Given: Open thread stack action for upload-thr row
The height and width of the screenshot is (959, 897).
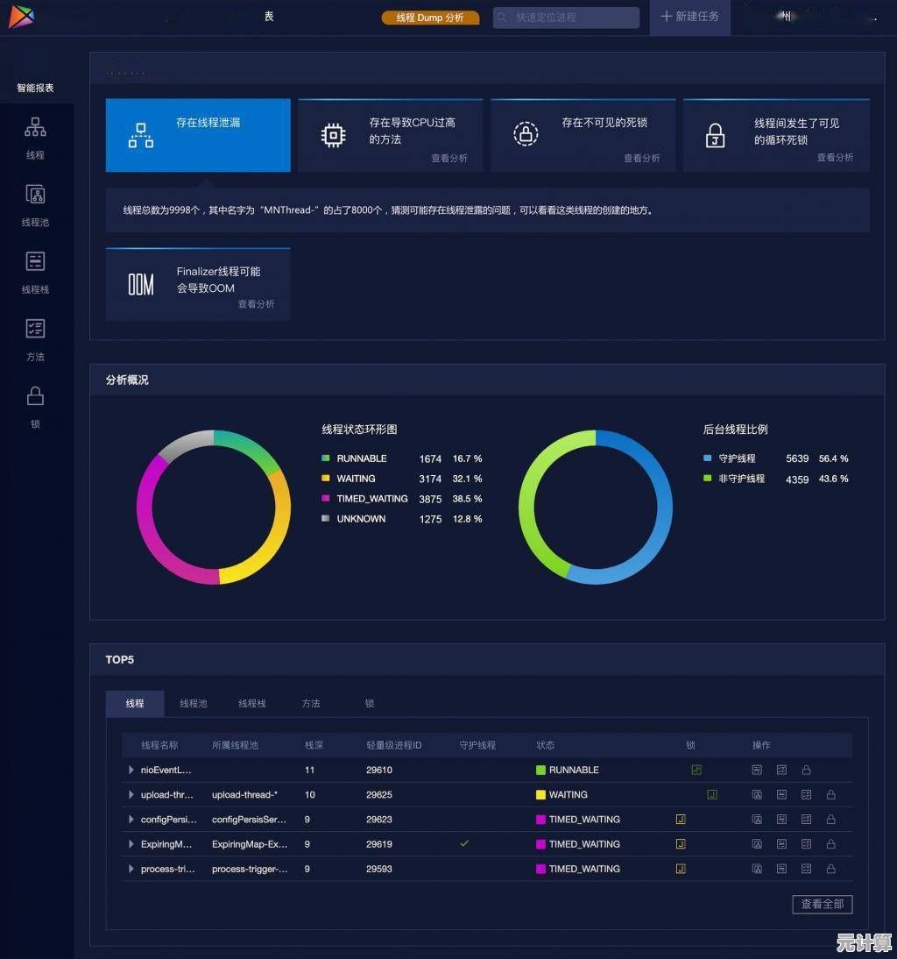Looking at the screenshot, I should [781, 794].
